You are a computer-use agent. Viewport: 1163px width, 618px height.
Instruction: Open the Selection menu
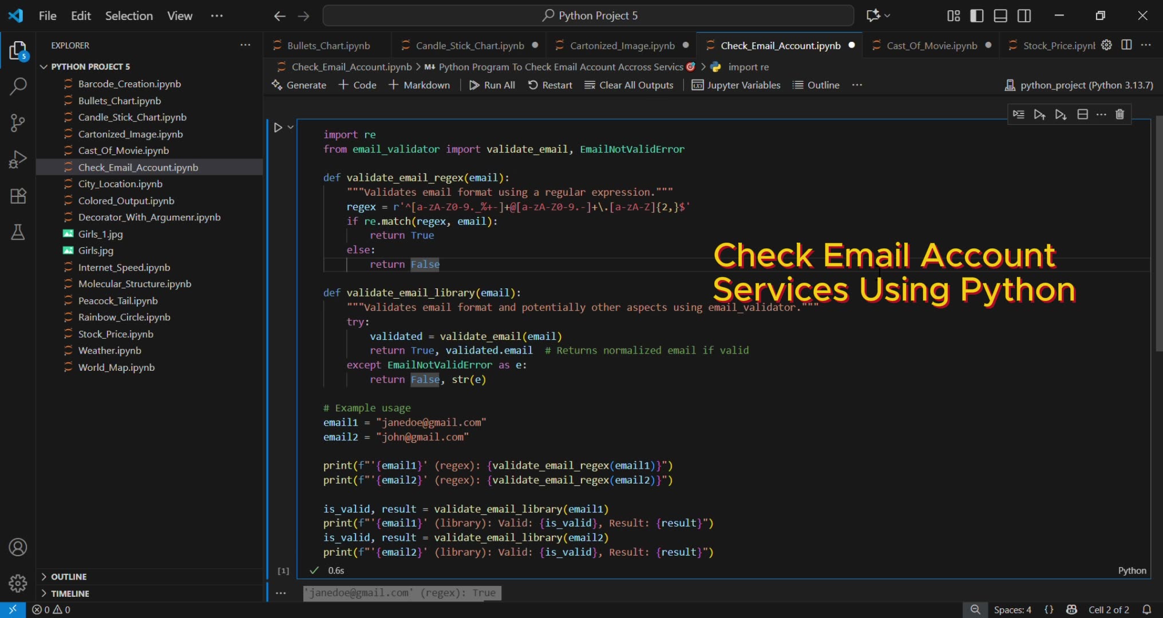pyautogui.click(x=129, y=15)
